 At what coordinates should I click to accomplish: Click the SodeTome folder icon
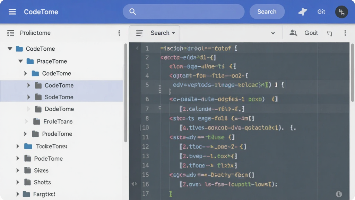[38, 97]
